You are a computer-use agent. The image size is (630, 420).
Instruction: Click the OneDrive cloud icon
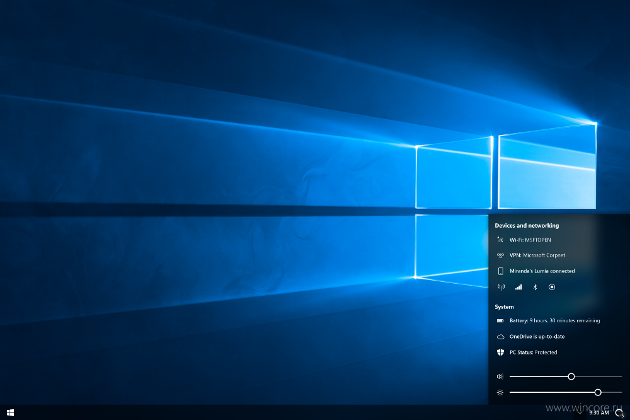click(500, 337)
